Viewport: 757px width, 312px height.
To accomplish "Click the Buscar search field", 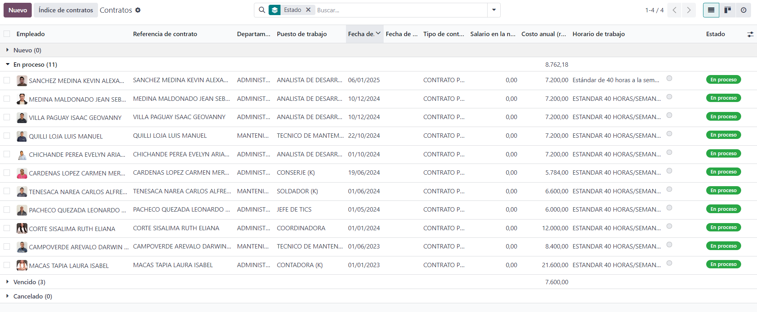I will pyautogui.click(x=401, y=10).
